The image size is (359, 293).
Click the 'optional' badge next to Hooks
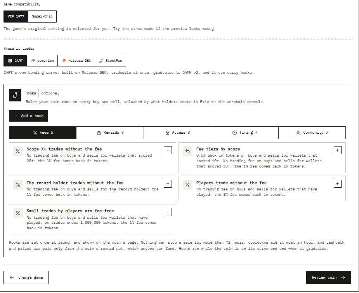[x=50, y=93]
